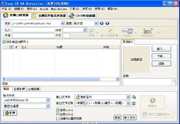Click the blue up-arrow eject icon
The width and height of the screenshot is (180, 124).
click(102, 23)
